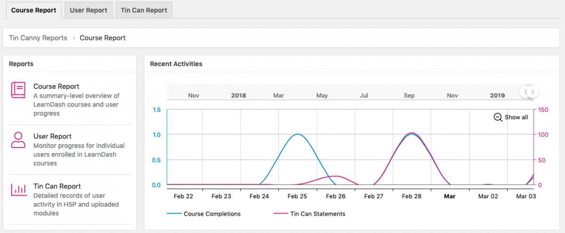Viewport: 565px width, 233px height.
Task: Click the Feb 28 Tin Can Statements peak
Action: pos(412,133)
